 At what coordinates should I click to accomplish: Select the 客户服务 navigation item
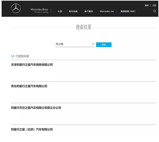[x=89, y=11]
